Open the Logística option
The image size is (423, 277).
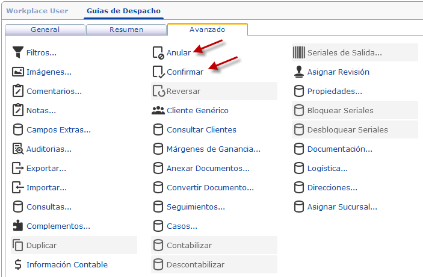click(327, 168)
